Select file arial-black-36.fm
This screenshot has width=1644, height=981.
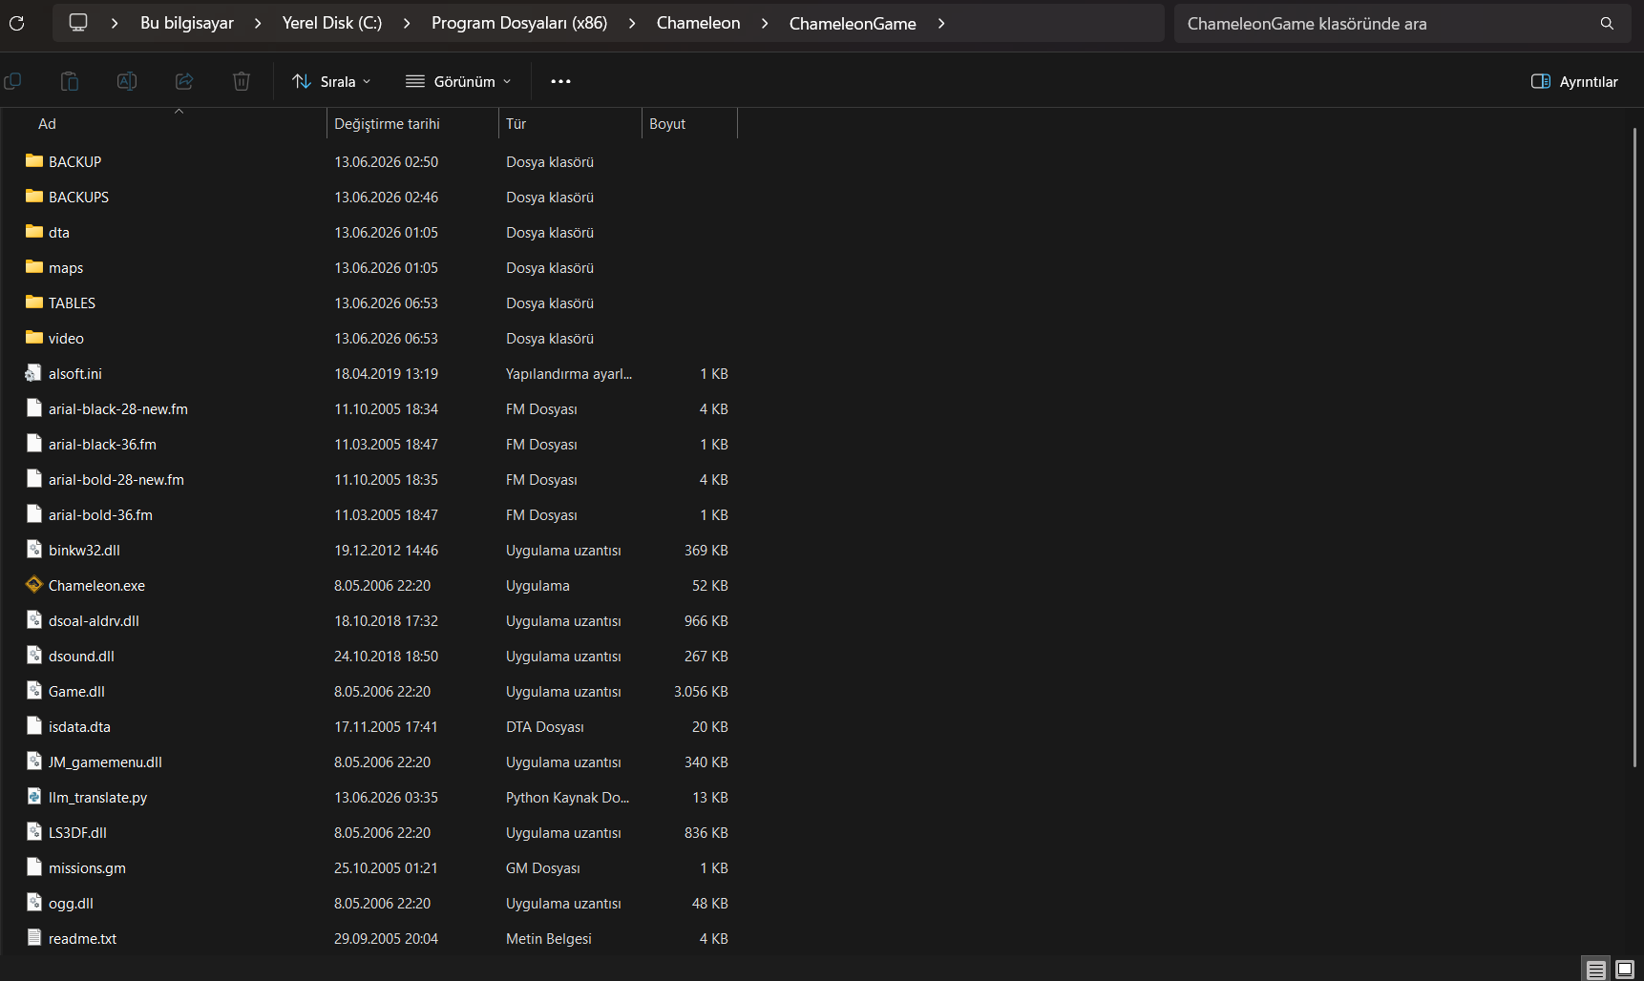tap(102, 444)
